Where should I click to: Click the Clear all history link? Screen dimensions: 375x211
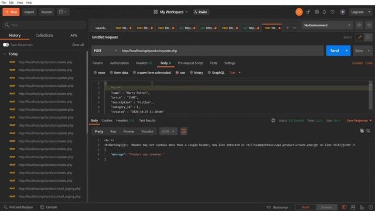pos(78,45)
